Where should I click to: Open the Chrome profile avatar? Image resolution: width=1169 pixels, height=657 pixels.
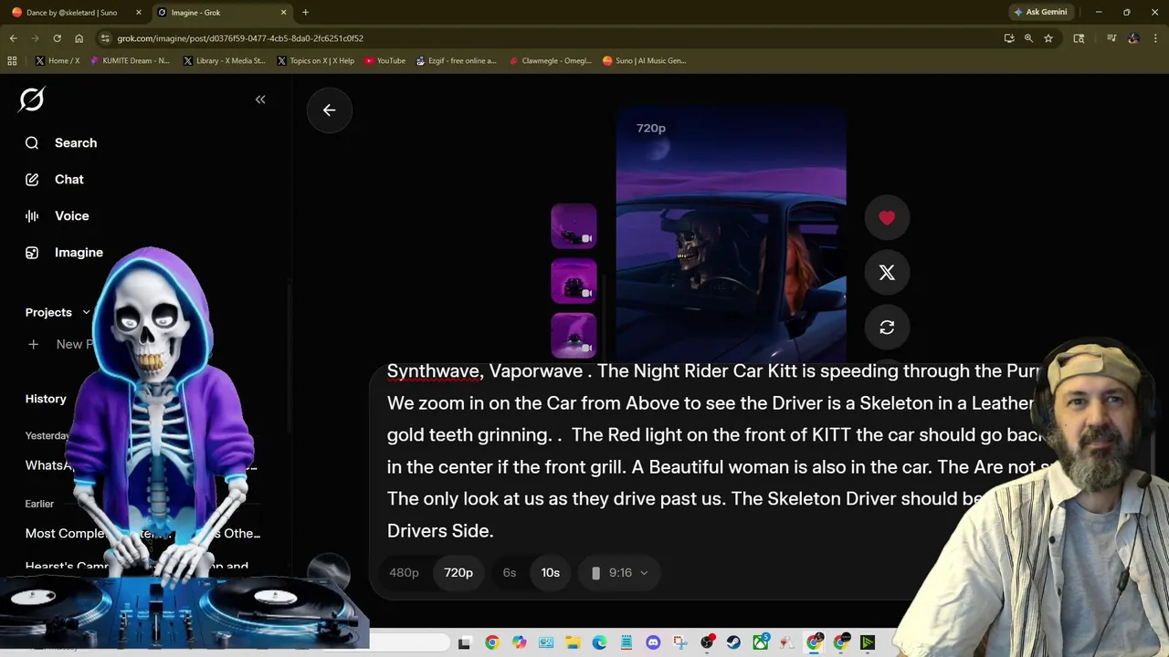click(1133, 38)
